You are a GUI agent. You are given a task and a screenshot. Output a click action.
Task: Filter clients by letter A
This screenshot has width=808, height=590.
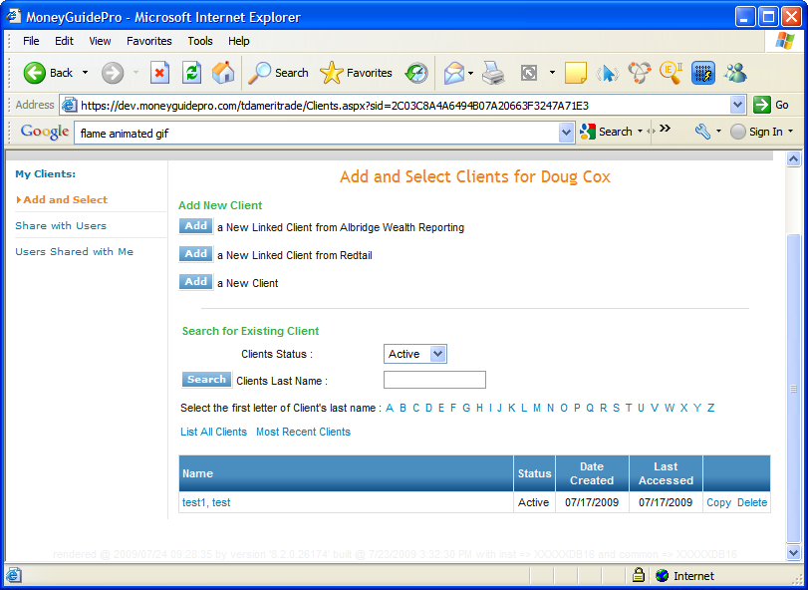(x=390, y=408)
